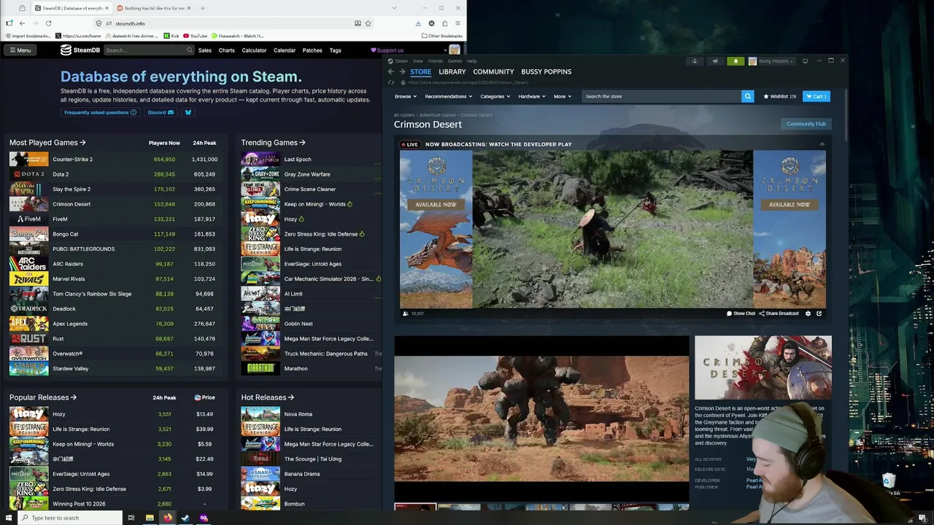This screenshot has height=525, width=934.
Task: Open the Steam Games menu
Action: coord(455,61)
